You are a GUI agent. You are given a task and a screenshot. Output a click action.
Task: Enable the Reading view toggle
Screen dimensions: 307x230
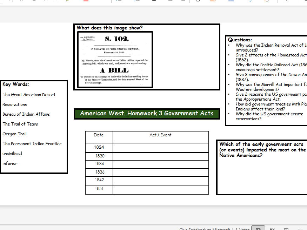286,229
